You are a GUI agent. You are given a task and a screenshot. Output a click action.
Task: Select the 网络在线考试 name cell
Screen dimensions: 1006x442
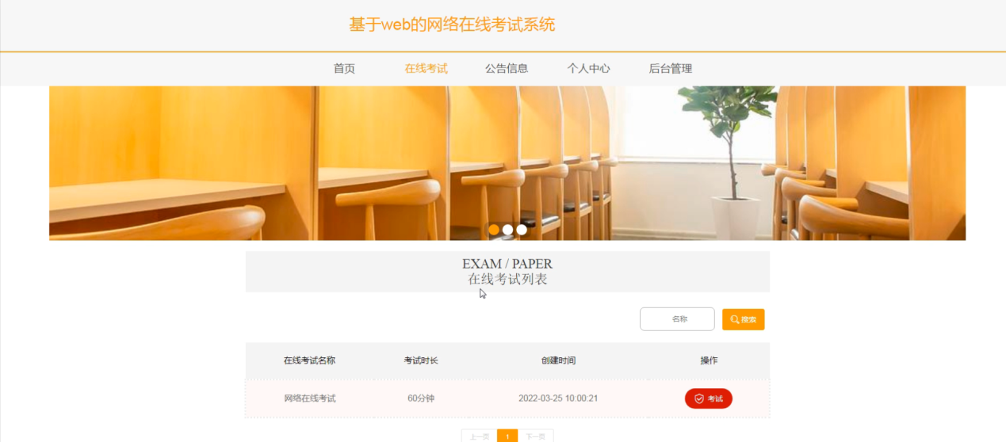point(309,398)
